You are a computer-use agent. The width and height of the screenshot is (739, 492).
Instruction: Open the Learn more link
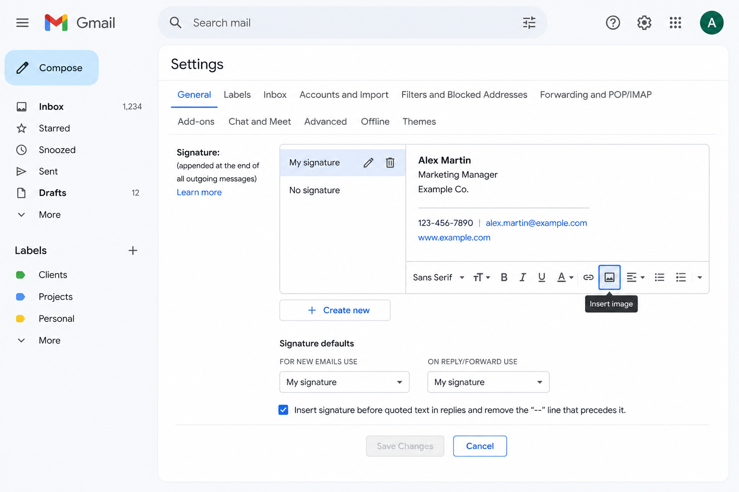pyautogui.click(x=199, y=192)
